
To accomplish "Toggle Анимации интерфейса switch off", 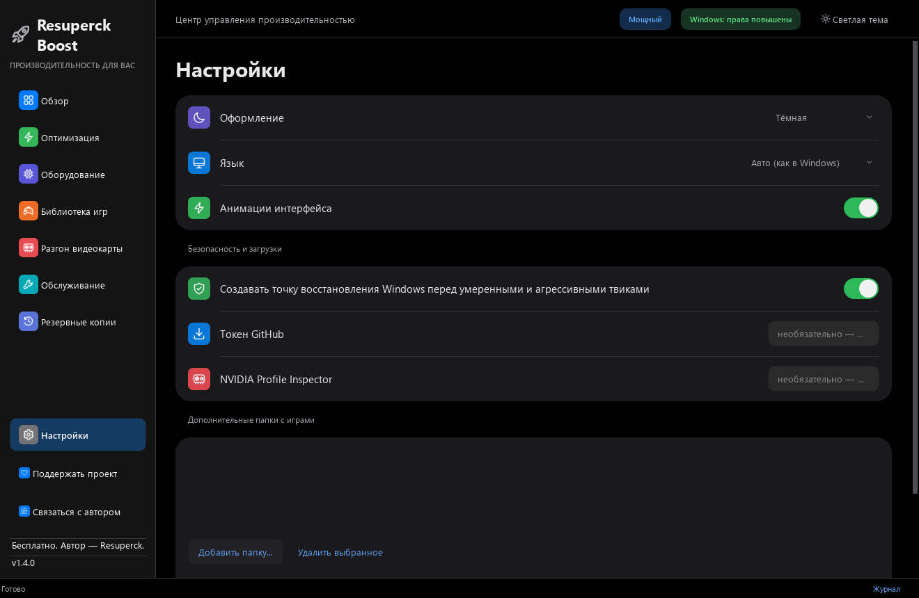I will 861,208.
